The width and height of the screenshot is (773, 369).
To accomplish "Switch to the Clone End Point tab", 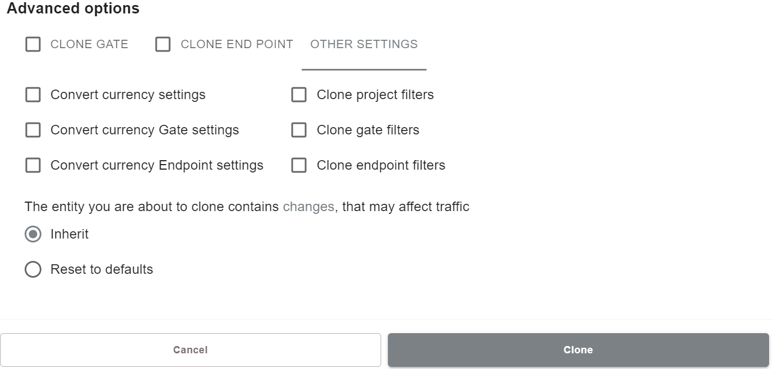I will (237, 44).
